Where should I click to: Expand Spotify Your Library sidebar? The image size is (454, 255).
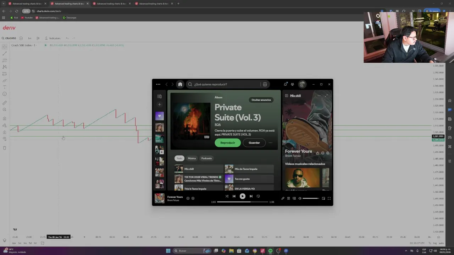tap(160, 96)
